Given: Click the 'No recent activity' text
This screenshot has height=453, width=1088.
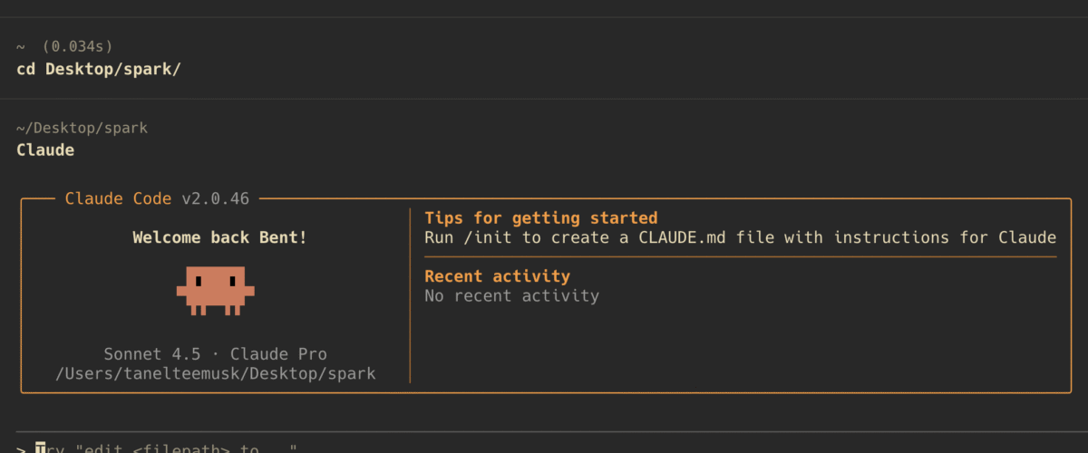Looking at the screenshot, I should point(512,295).
